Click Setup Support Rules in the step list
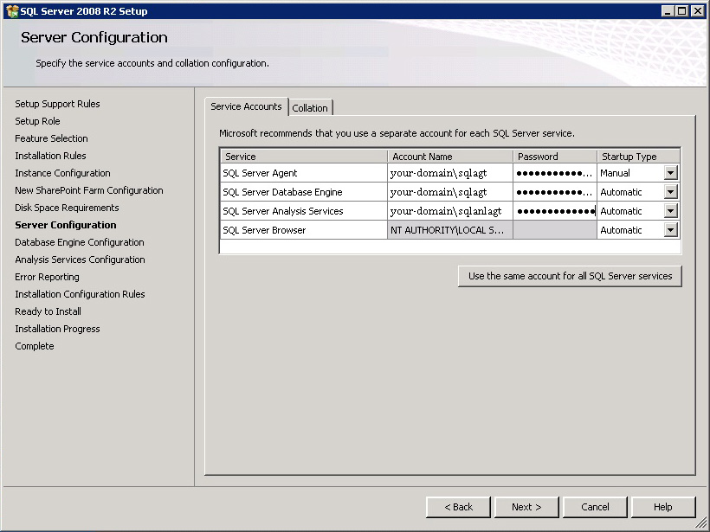 pyautogui.click(x=57, y=104)
